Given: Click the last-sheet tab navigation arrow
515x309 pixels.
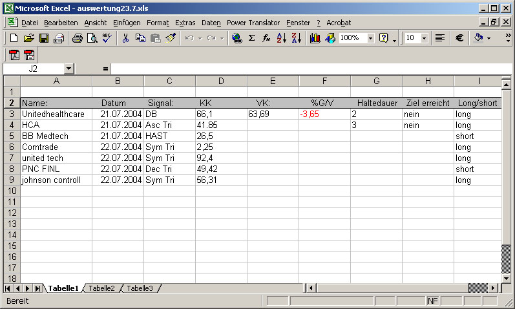Looking at the screenshot, I should (37, 288).
